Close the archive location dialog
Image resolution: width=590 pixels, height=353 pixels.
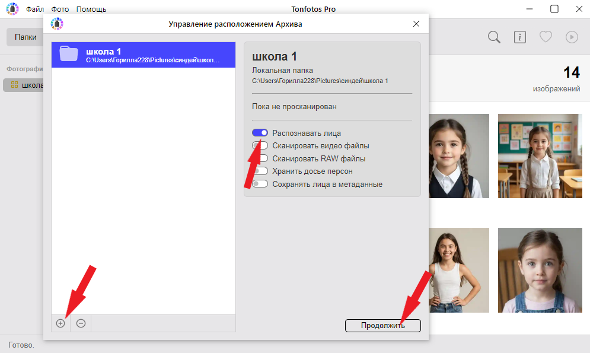click(x=416, y=24)
